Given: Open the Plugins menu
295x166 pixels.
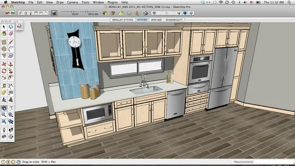Looking at the screenshot, I should coord(113,2).
